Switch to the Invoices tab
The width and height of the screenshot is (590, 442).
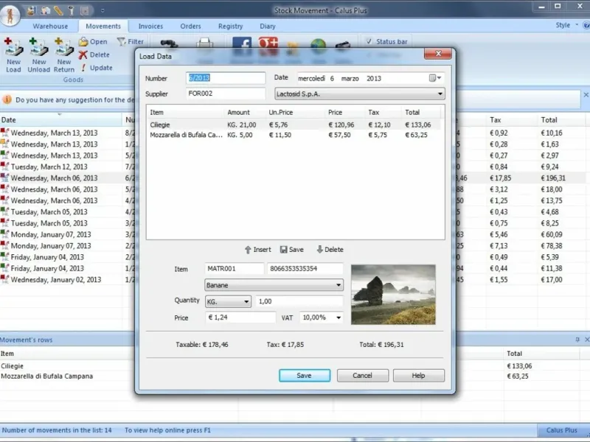click(x=150, y=27)
